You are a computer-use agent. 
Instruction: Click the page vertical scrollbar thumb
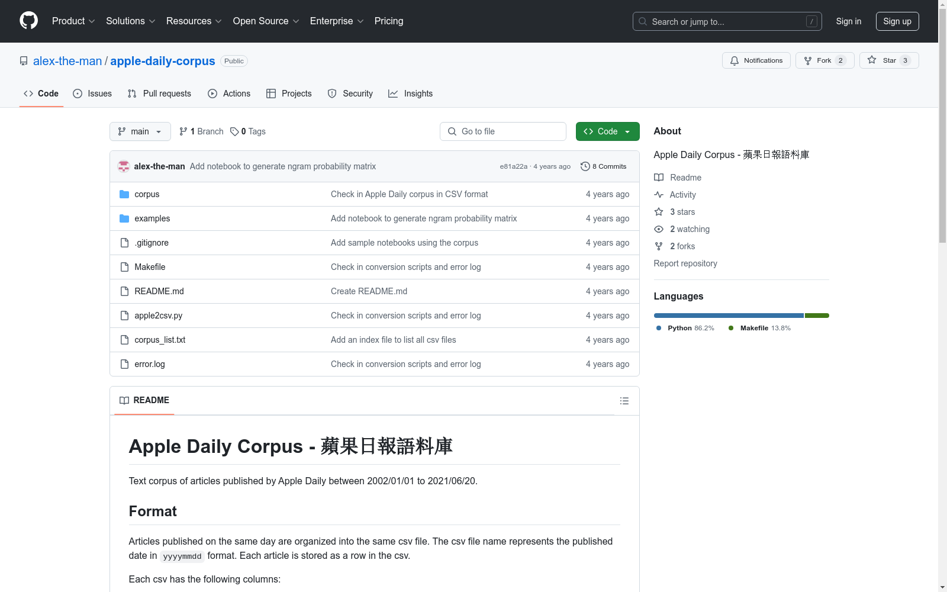pos(942,125)
